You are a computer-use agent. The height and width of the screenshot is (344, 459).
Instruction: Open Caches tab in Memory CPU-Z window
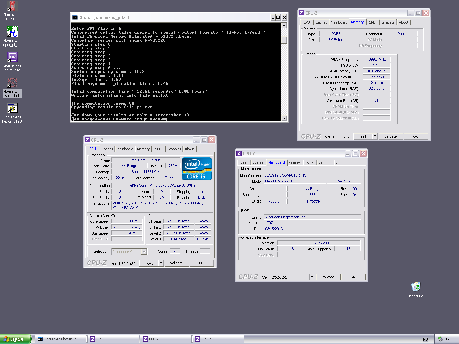[x=321, y=22]
